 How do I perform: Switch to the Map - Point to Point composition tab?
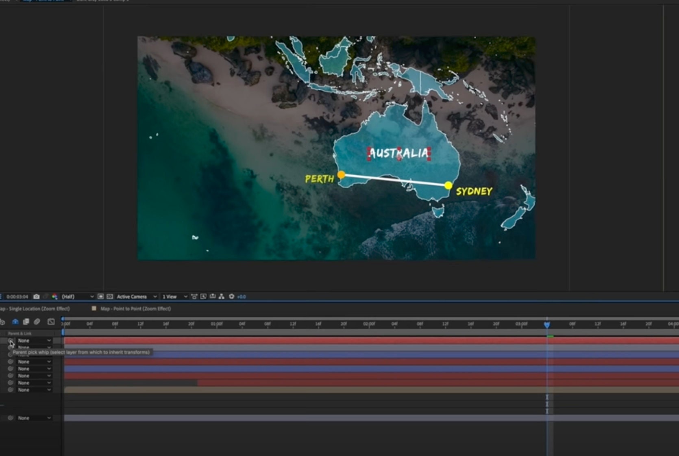click(136, 308)
